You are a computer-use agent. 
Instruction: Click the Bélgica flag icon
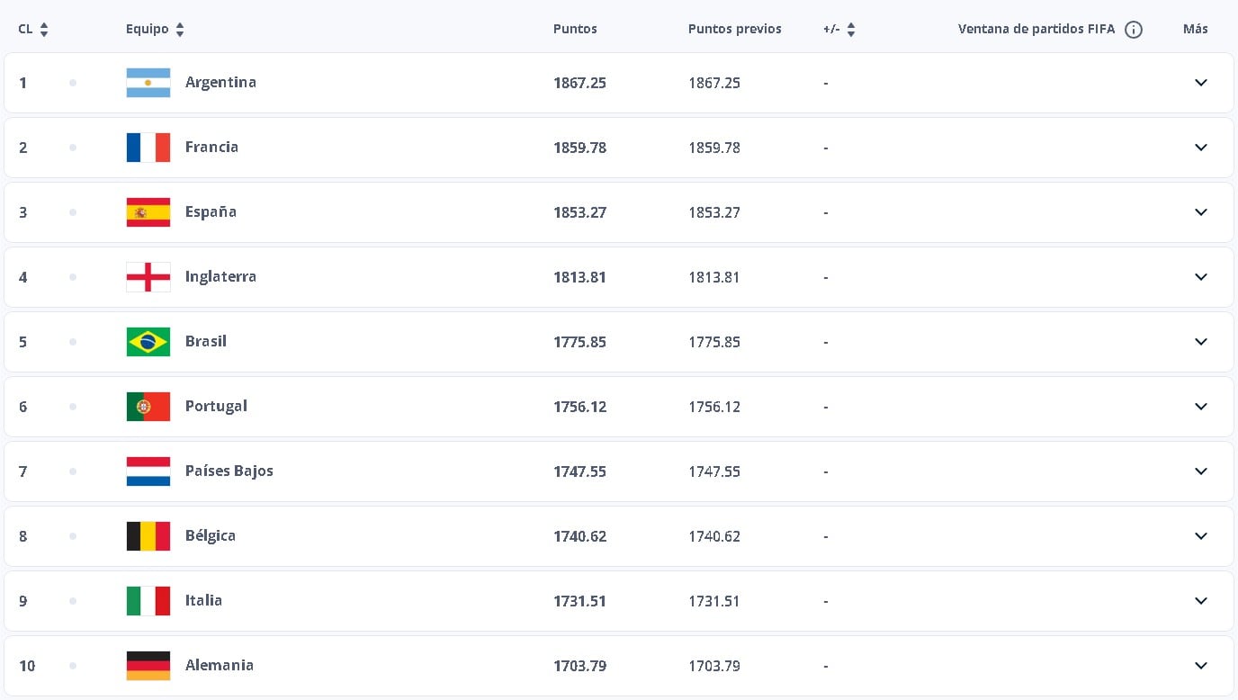click(148, 536)
